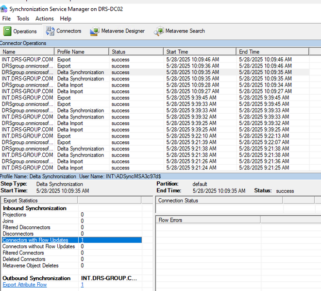The width and height of the screenshot is (321, 291).
Task: Sort by Start Time column header
Action: [x=200, y=51]
